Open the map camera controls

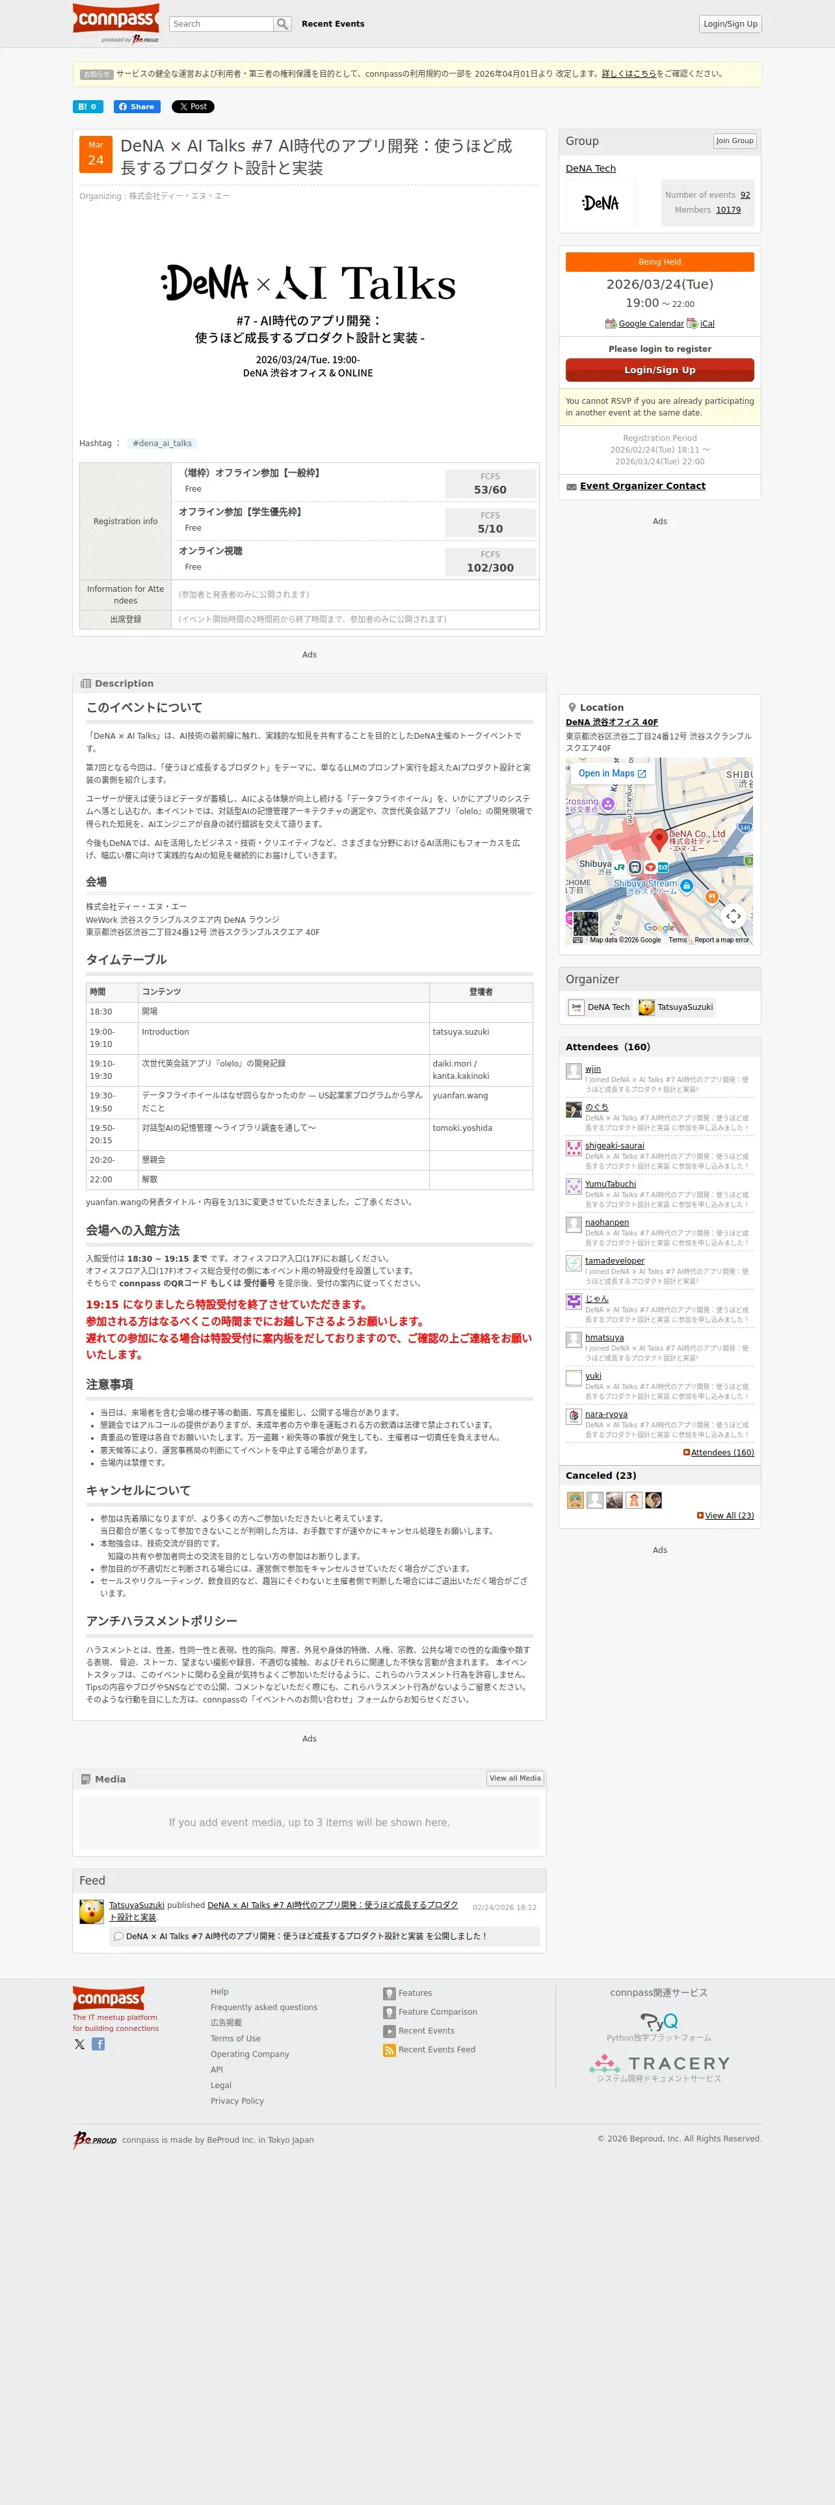pyautogui.click(x=734, y=916)
